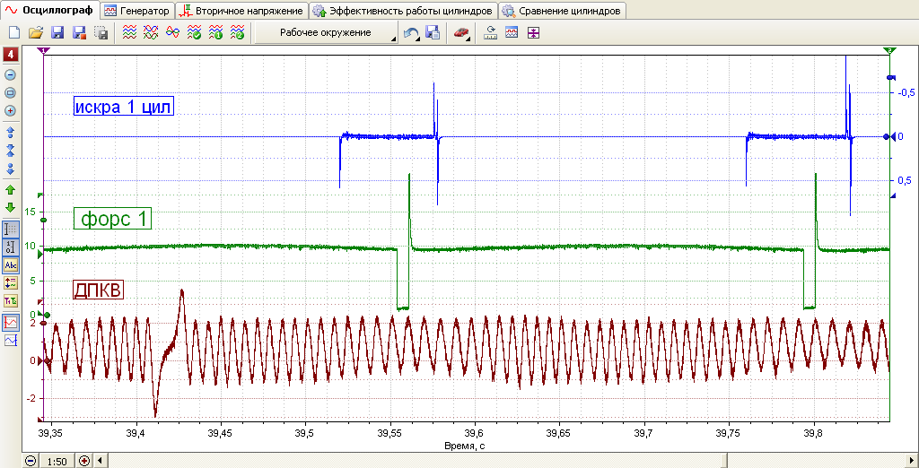Image resolution: width=919 pixels, height=468 pixels.
Task: Click the blue zero-level handle on right axis
Action: coord(886,136)
